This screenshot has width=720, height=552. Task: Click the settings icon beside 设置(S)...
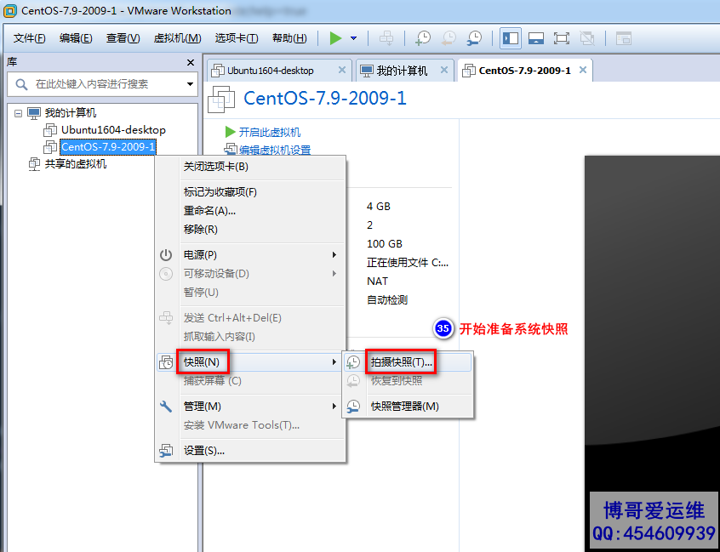[x=166, y=451]
